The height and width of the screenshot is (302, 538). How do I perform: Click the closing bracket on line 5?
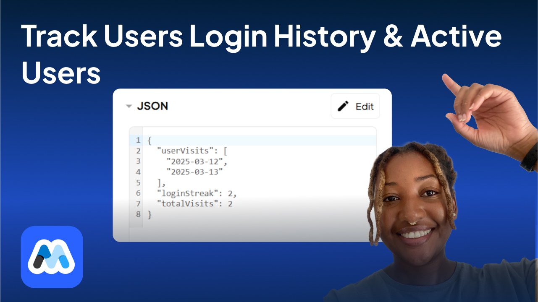(x=160, y=183)
